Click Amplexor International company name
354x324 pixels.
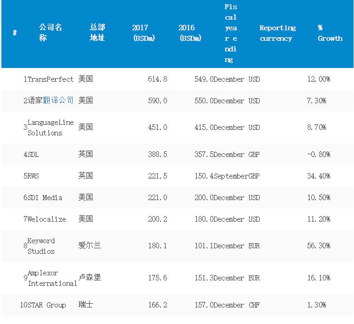pos(52,278)
